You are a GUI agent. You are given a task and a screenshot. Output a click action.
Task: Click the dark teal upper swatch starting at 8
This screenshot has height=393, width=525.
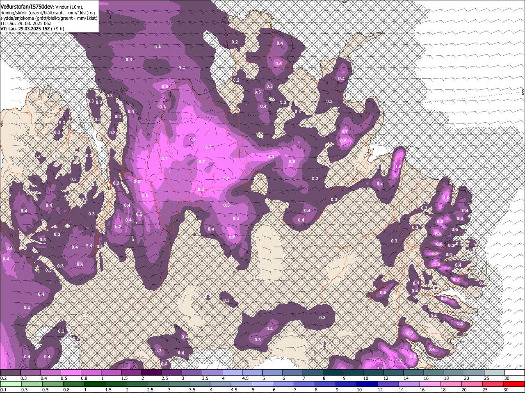[x=333, y=372]
